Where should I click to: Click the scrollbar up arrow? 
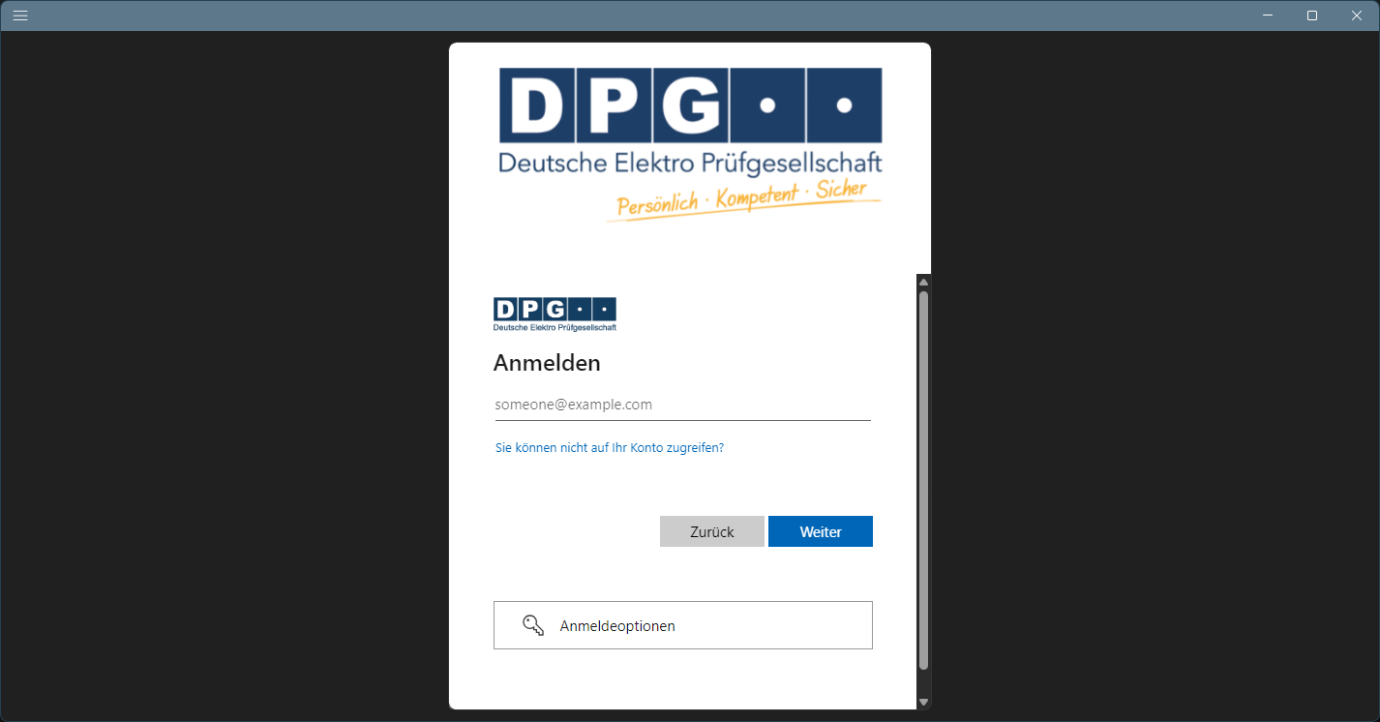(923, 282)
